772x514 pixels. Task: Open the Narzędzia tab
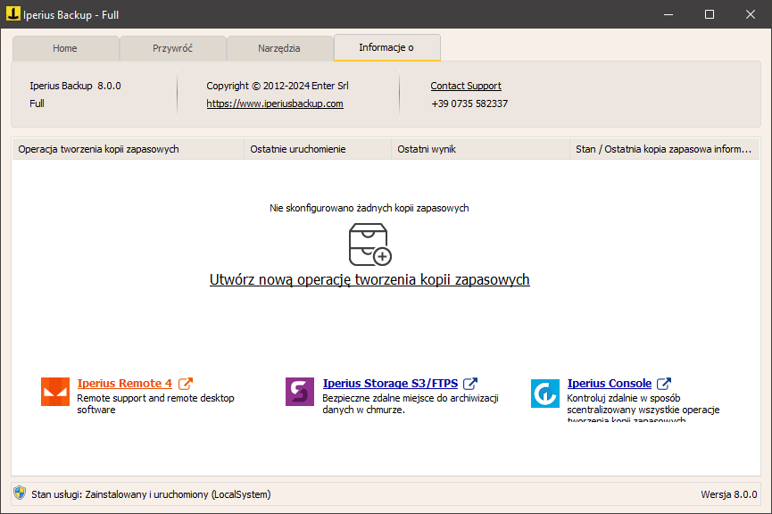click(x=279, y=48)
